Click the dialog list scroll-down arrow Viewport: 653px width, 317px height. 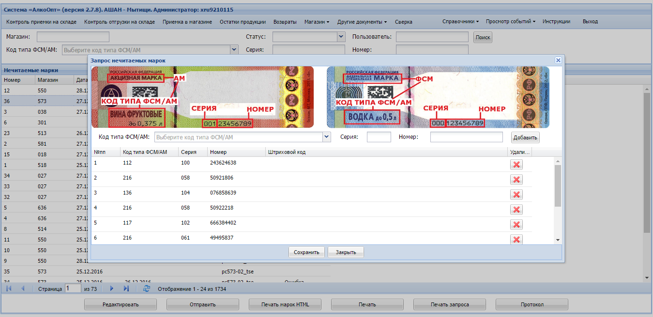tap(558, 240)
